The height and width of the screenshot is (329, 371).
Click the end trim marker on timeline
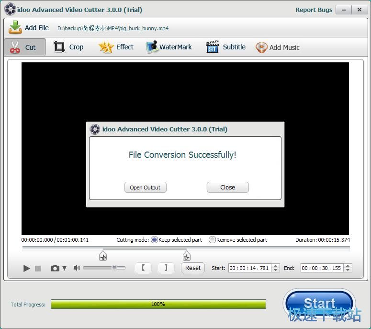click(186, 256)
